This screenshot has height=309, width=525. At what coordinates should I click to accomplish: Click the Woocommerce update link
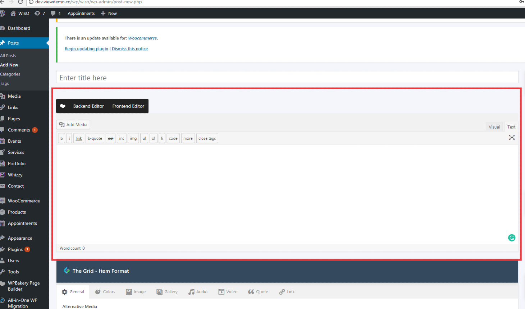[x=142, y=38]
